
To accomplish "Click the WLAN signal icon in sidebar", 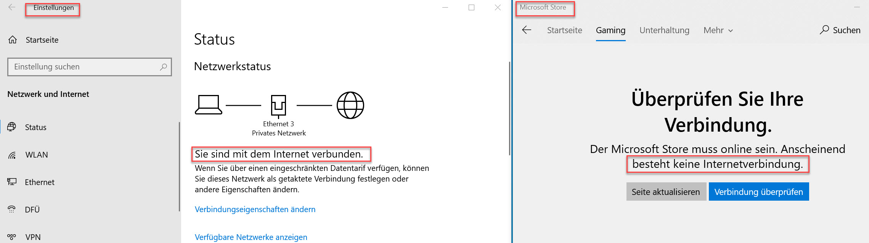I will tap(12, 155).
